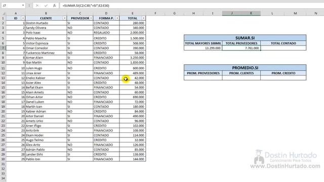Image resolution: width=324 pixels, height=182 pixels.
Task: Click the empty cell under PROM. CLIENTES
Action: 241,78
